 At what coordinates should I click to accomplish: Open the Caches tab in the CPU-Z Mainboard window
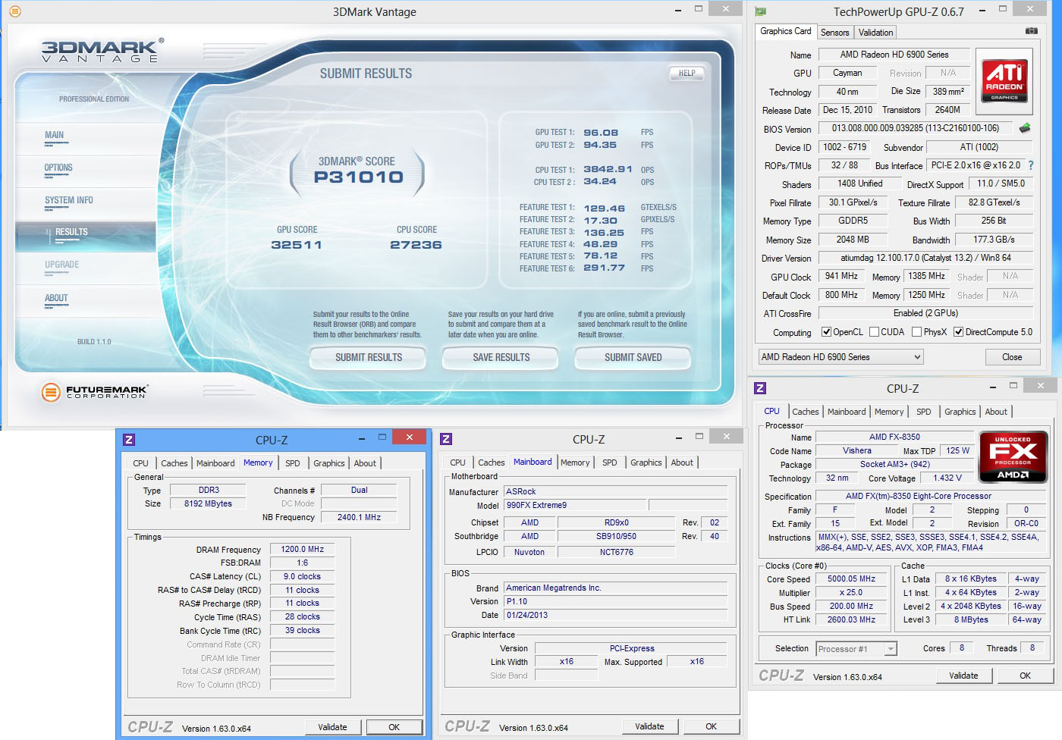click(x=491, y=462)
